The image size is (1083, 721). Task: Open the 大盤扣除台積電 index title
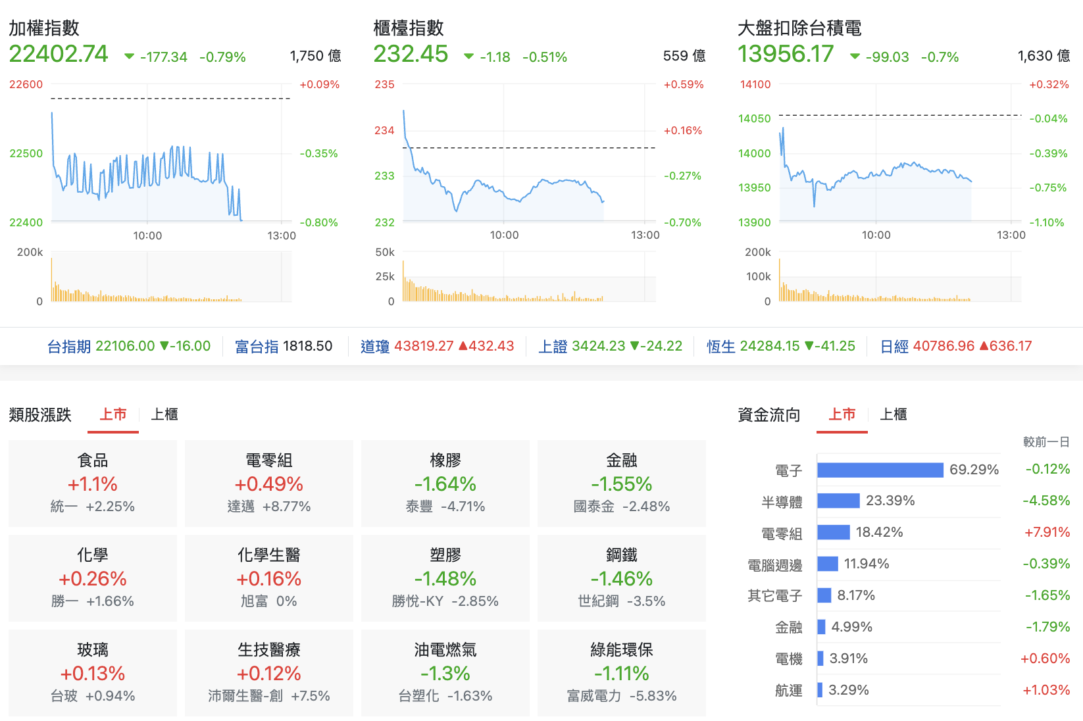[799, 28]
